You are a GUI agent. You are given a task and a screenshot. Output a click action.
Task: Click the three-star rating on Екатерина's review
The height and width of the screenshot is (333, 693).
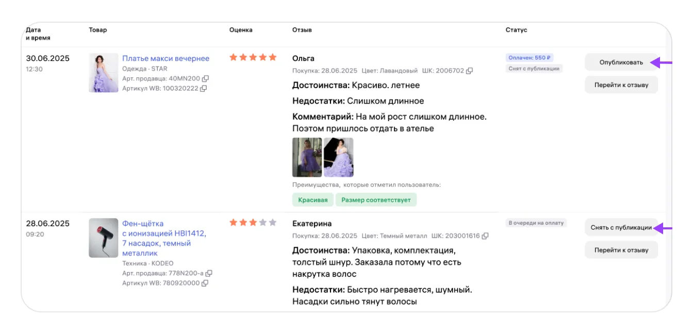(x=253, y=223)
